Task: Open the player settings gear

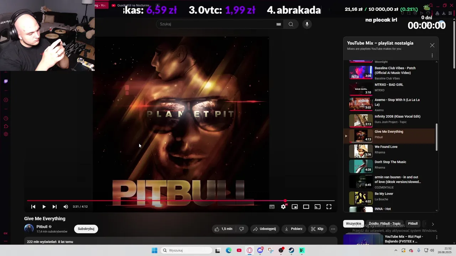Action: [283, 207]
